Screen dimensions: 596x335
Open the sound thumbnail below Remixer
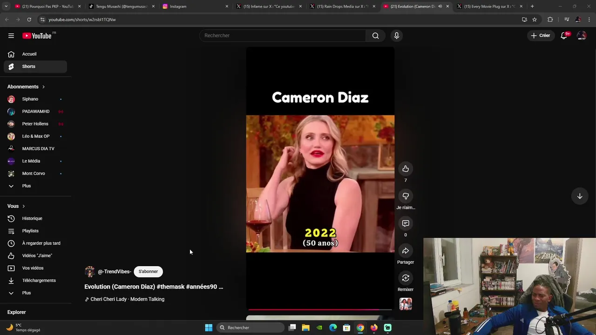click(406, 304)
